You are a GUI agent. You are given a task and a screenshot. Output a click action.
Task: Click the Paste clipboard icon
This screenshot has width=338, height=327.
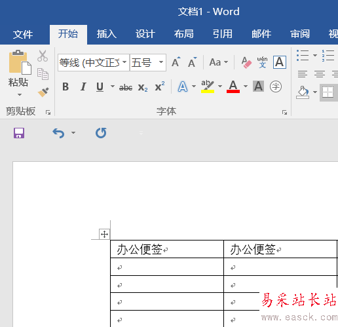pos(20,62)
